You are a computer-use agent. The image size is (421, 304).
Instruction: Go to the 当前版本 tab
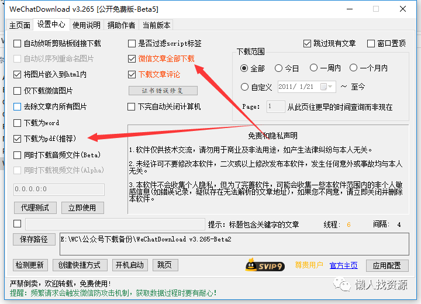pyautogui.click(x=156, y=25)
